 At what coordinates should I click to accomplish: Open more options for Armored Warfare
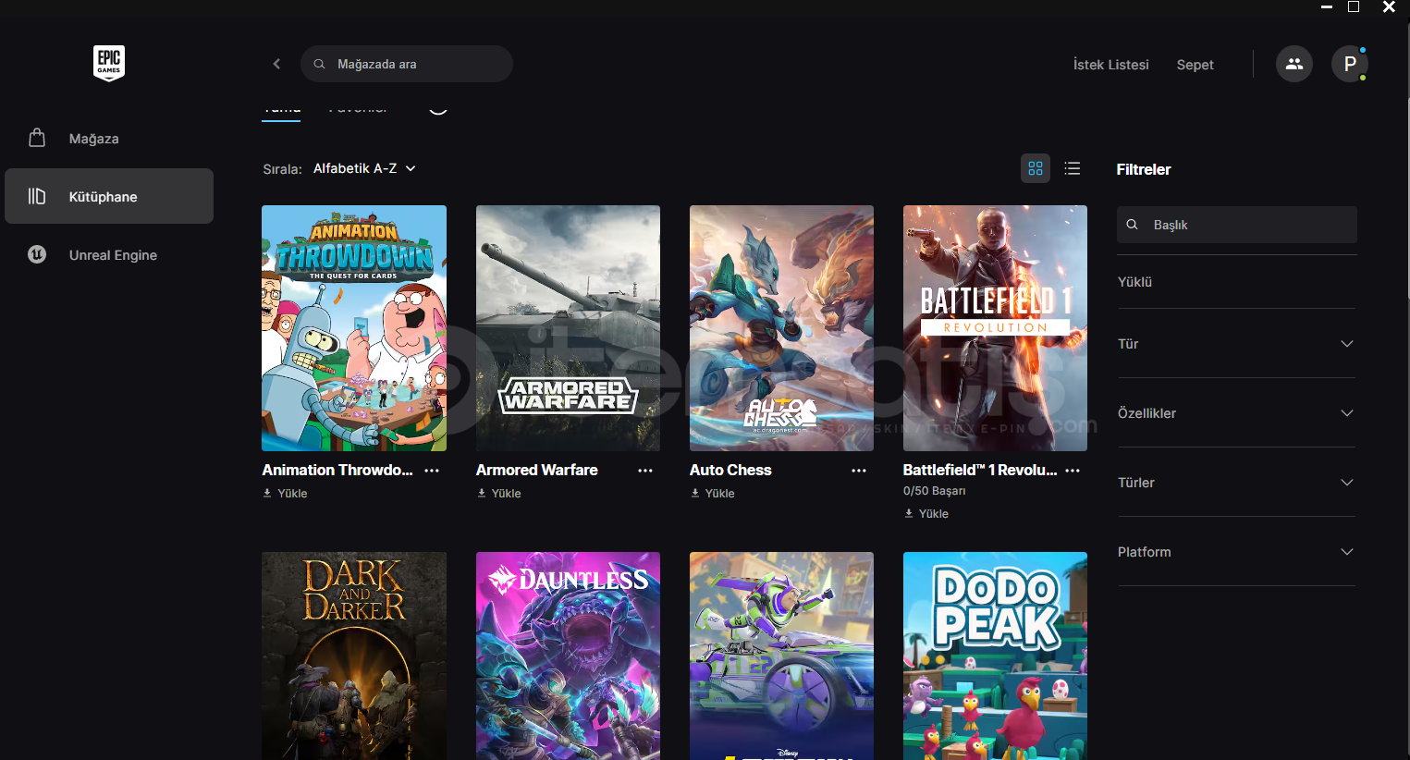[x=645, y=471]
